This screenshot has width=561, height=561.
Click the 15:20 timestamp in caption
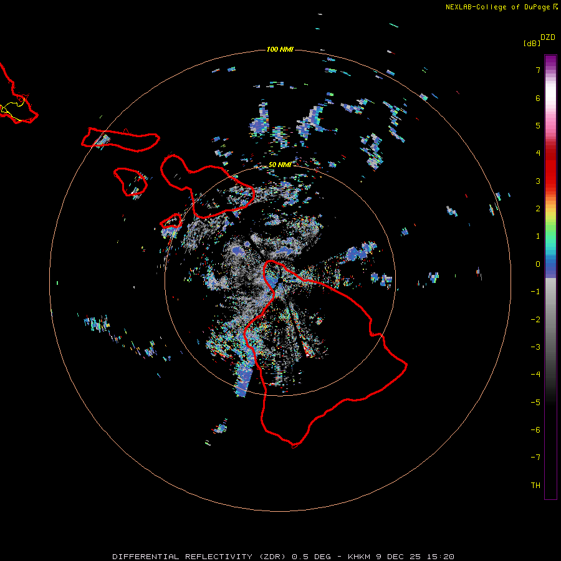pos(441,557)
